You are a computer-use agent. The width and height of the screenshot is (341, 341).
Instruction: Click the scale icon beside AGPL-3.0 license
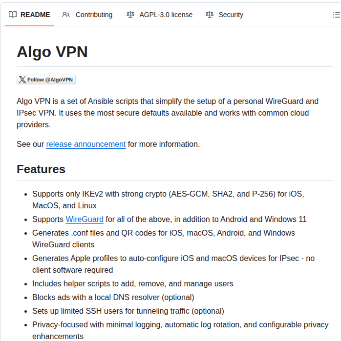[130, 15]
